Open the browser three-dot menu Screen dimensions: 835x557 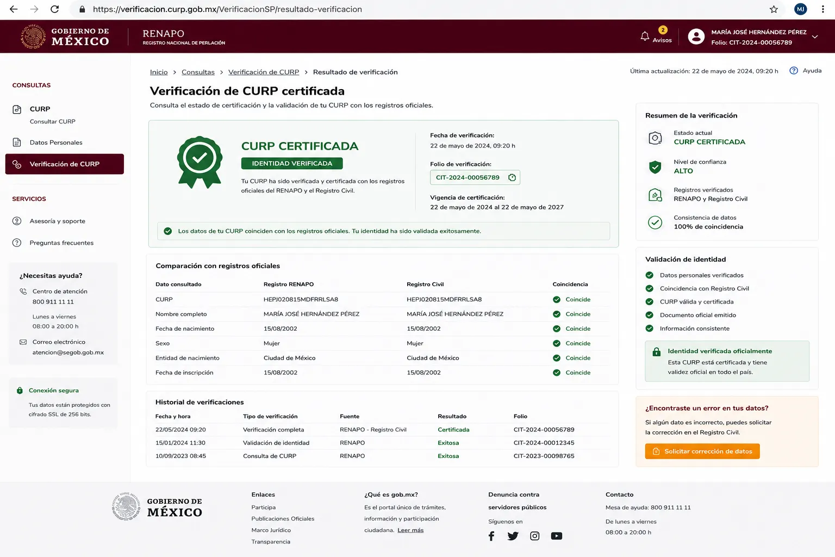[x=822, y=9]
